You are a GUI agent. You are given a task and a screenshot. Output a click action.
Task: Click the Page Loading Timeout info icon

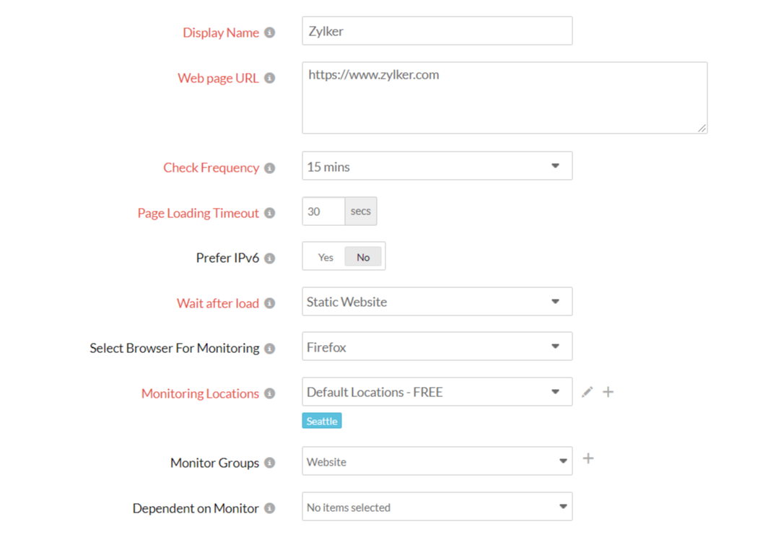click(269, 213)
